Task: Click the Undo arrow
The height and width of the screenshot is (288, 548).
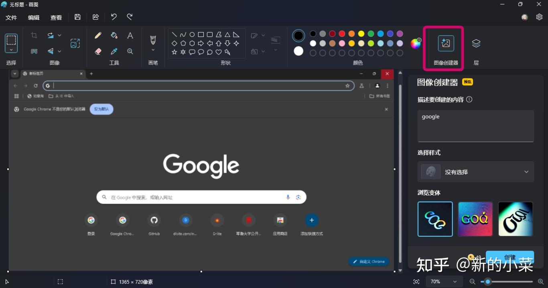Action: 114,17
